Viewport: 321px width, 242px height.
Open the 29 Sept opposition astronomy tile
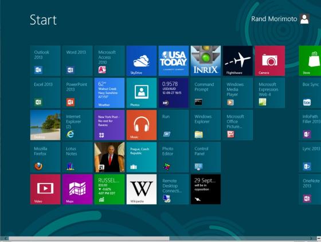[206, 189]
